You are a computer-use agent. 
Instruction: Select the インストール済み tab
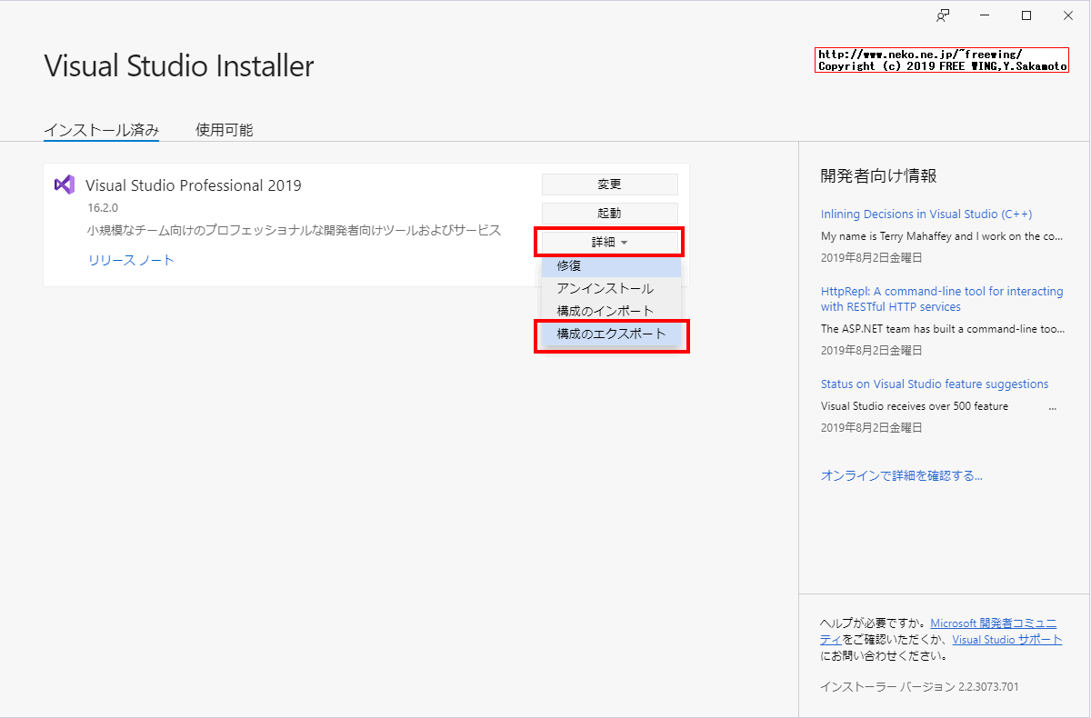click(101, 129)
